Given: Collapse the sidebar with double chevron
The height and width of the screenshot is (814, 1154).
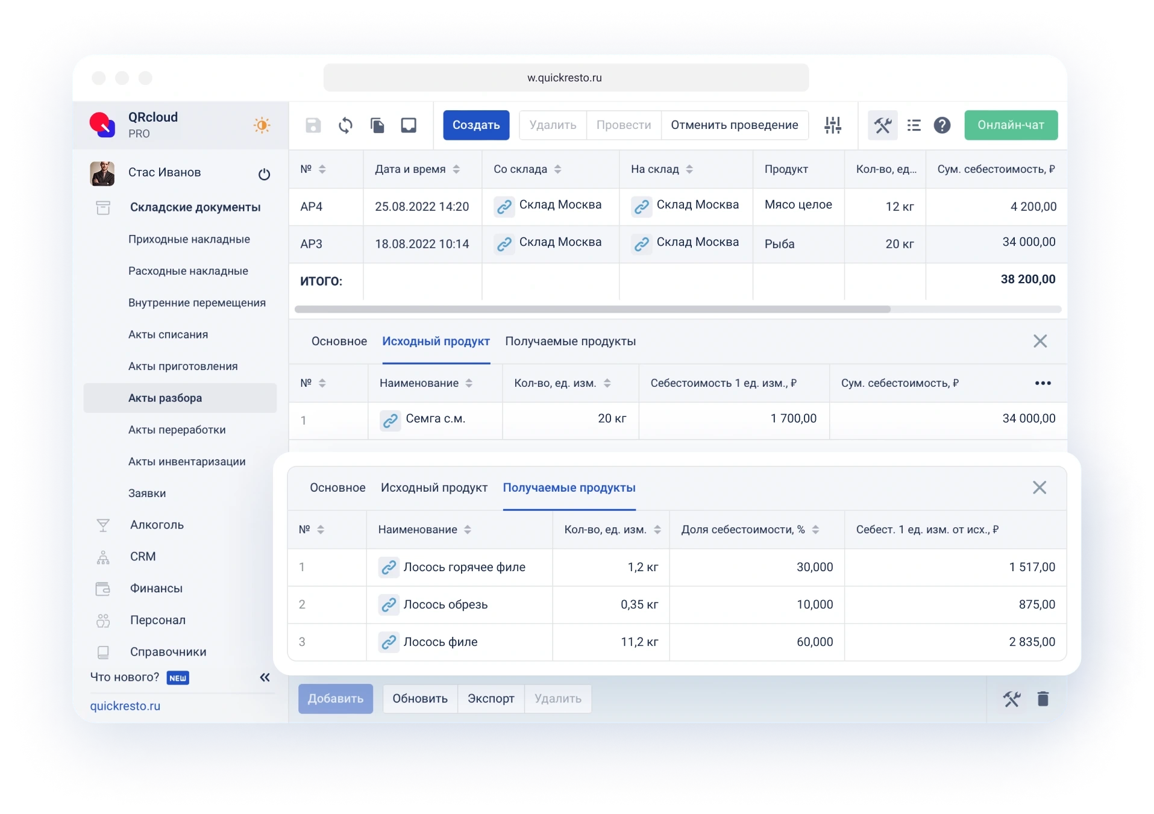Looking at the screenshot, I should click(x=265, y=677).
